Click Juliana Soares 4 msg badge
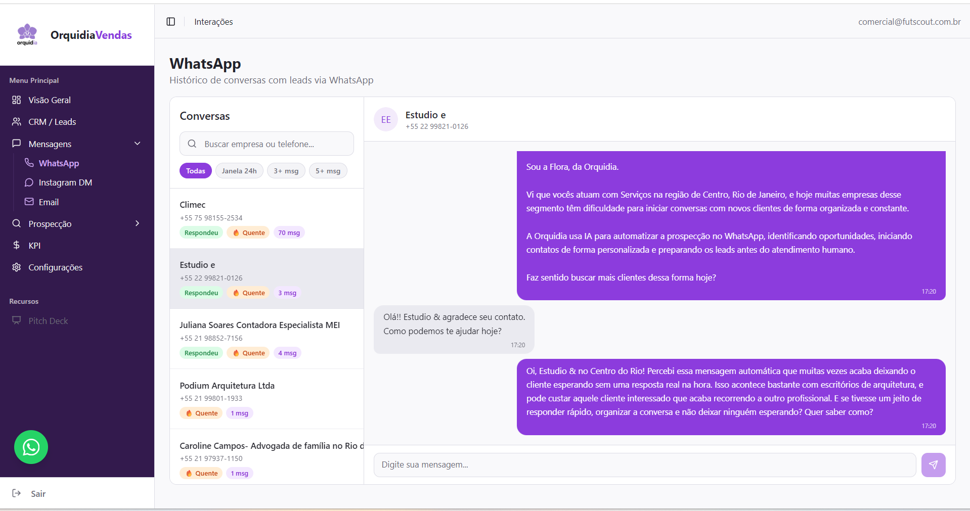Image resolution: width=970 pixels, height=511 pixels. (x=287, y=353)
